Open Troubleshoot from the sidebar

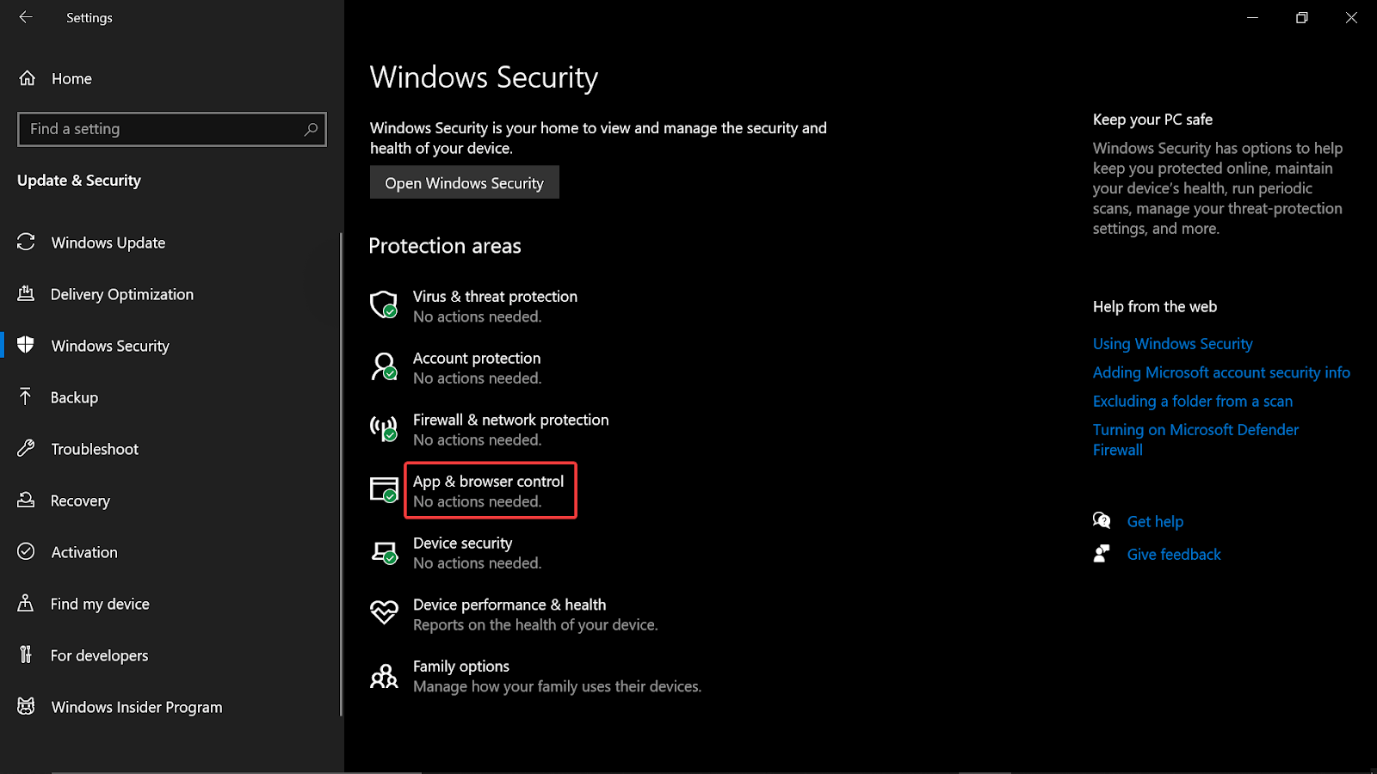27,448
